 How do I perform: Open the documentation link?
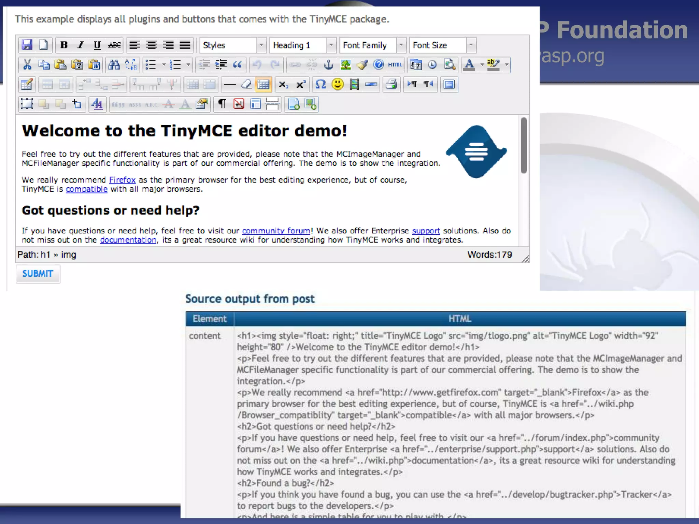tap(128, 240)
